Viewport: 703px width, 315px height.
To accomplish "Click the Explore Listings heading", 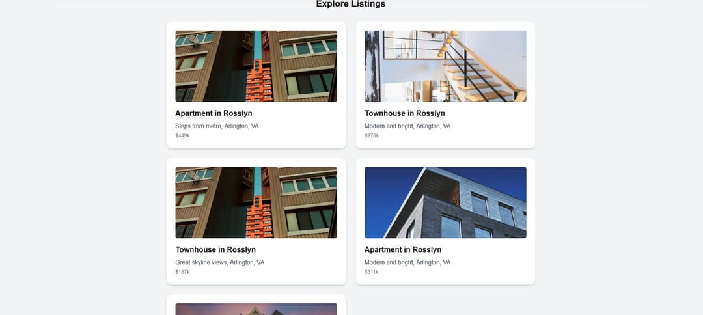I will point(351,4).
